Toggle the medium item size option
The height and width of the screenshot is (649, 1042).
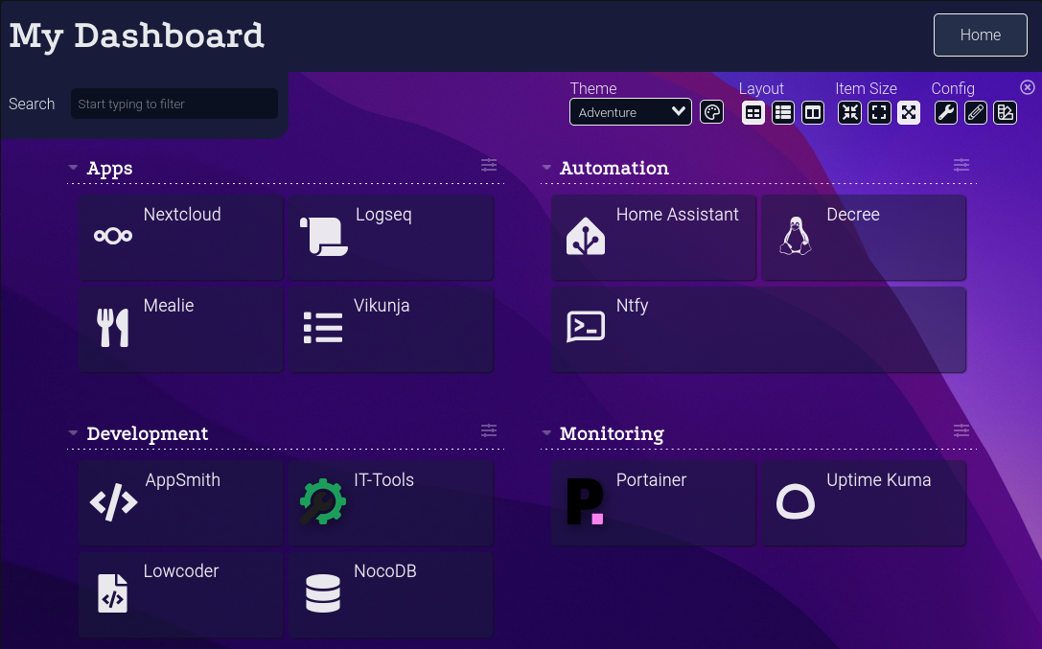tap(879, 112)
